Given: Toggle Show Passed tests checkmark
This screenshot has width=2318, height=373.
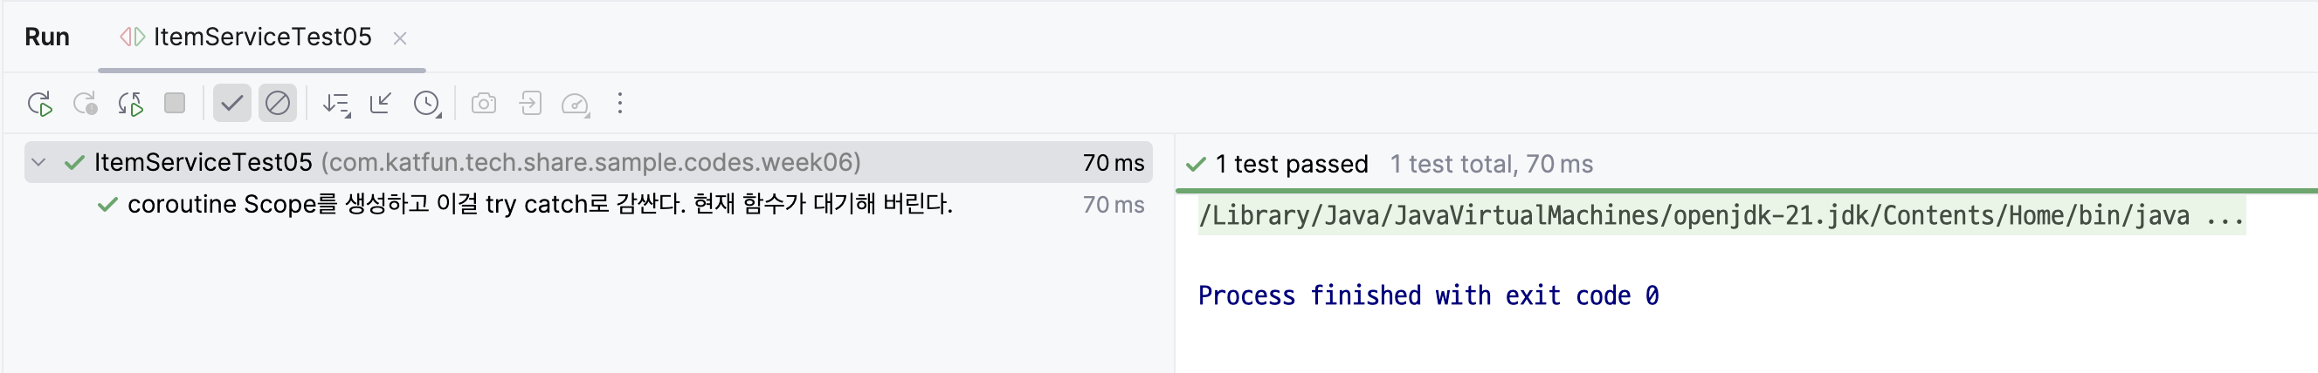Looking at the screenshot, I should click(x=231, y=105).
